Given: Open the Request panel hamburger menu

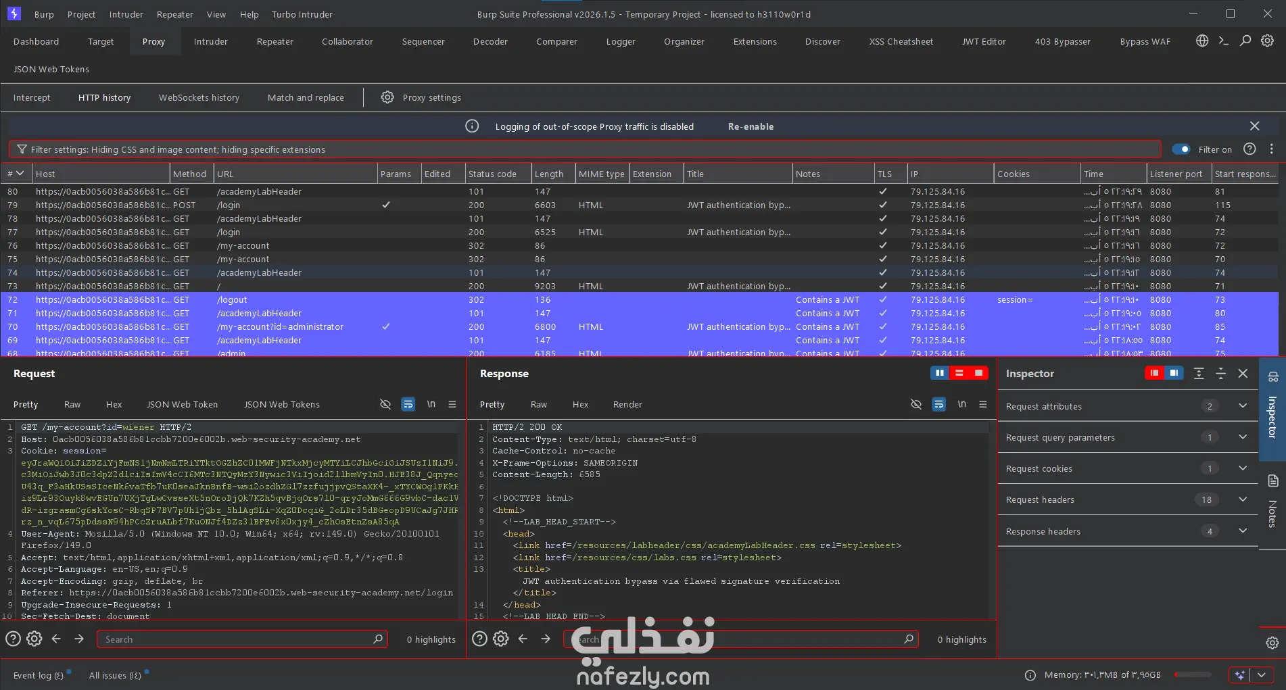Looking at the screenshot, I should 452,404.
